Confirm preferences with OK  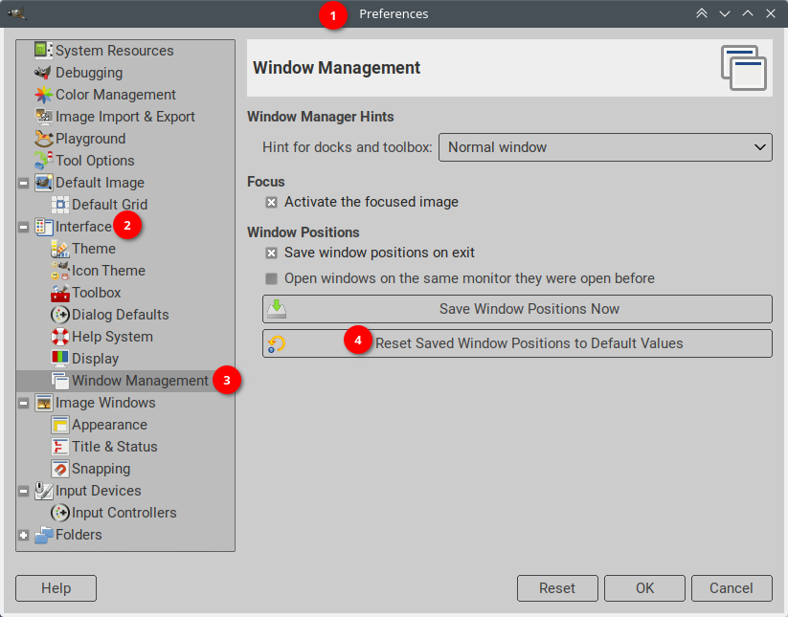(x=644, y=588)
